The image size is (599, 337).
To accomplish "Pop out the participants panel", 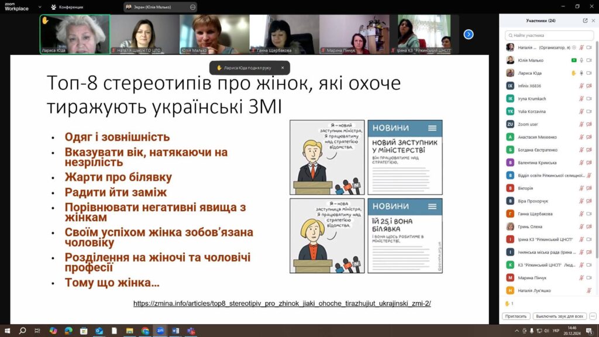I will click(x=585, y=20).
